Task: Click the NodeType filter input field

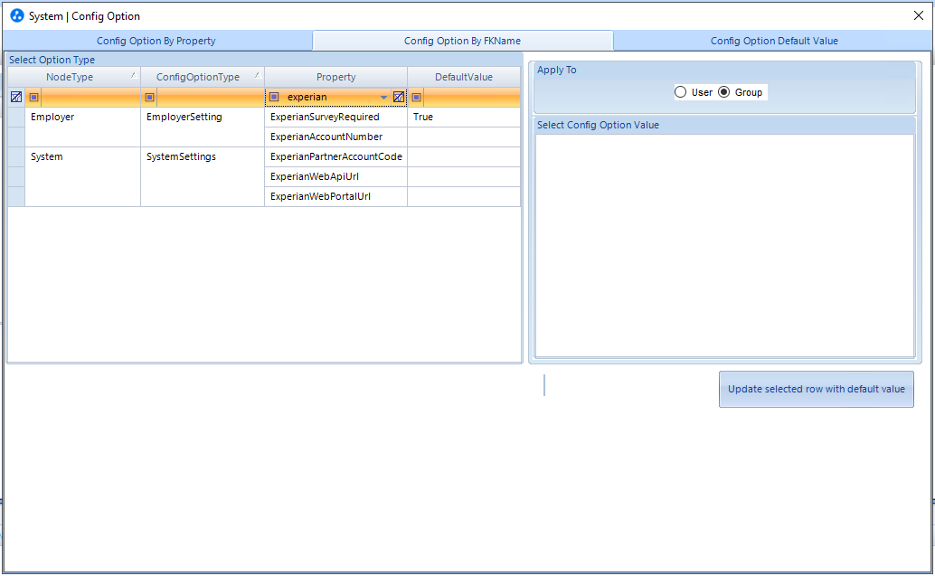Action: (90, 97)
